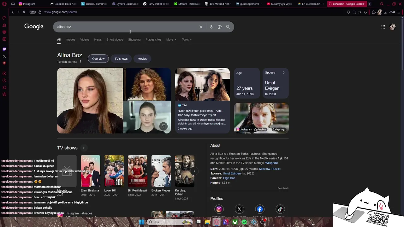Open the Elimi Bırakma show poster

(90, 171)
